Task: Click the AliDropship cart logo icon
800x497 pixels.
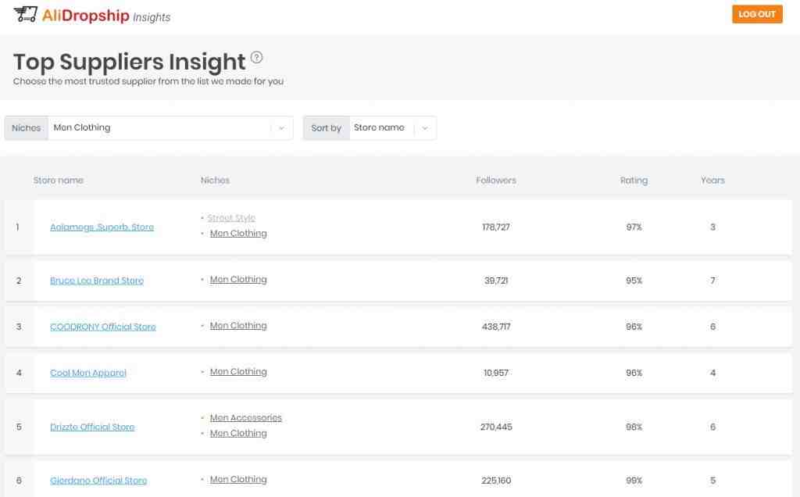Action: (26, 14)
